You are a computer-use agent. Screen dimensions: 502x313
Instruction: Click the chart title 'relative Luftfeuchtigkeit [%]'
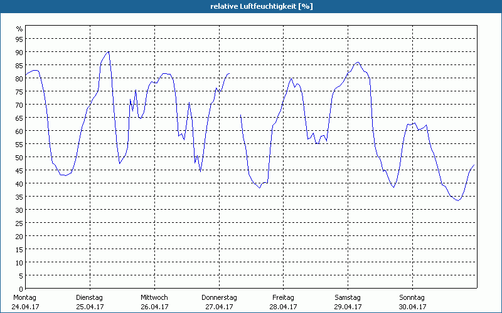pyautogui.click(x=262, y=6)
